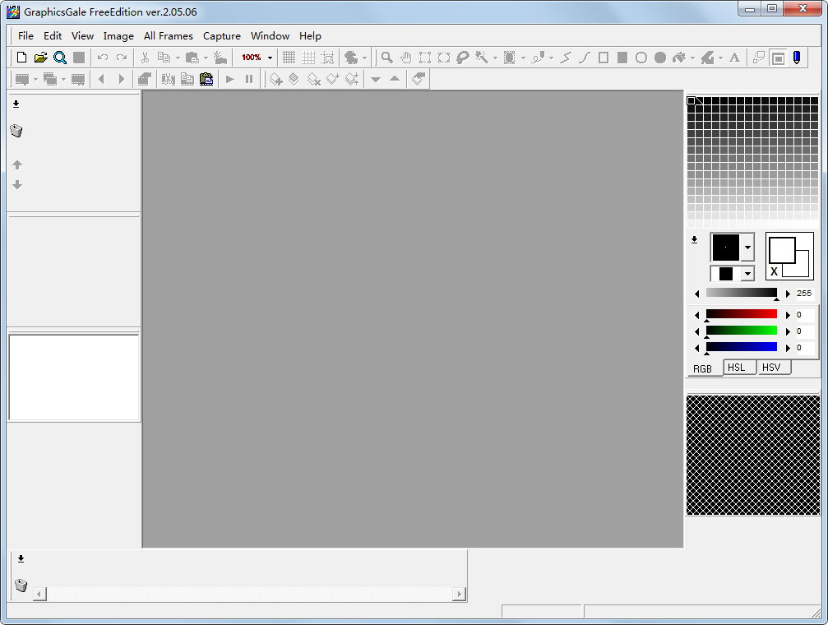This screenshot has width=828, height=625.
Task: Select the Lasso selection tool
Action: pos(463,58)
